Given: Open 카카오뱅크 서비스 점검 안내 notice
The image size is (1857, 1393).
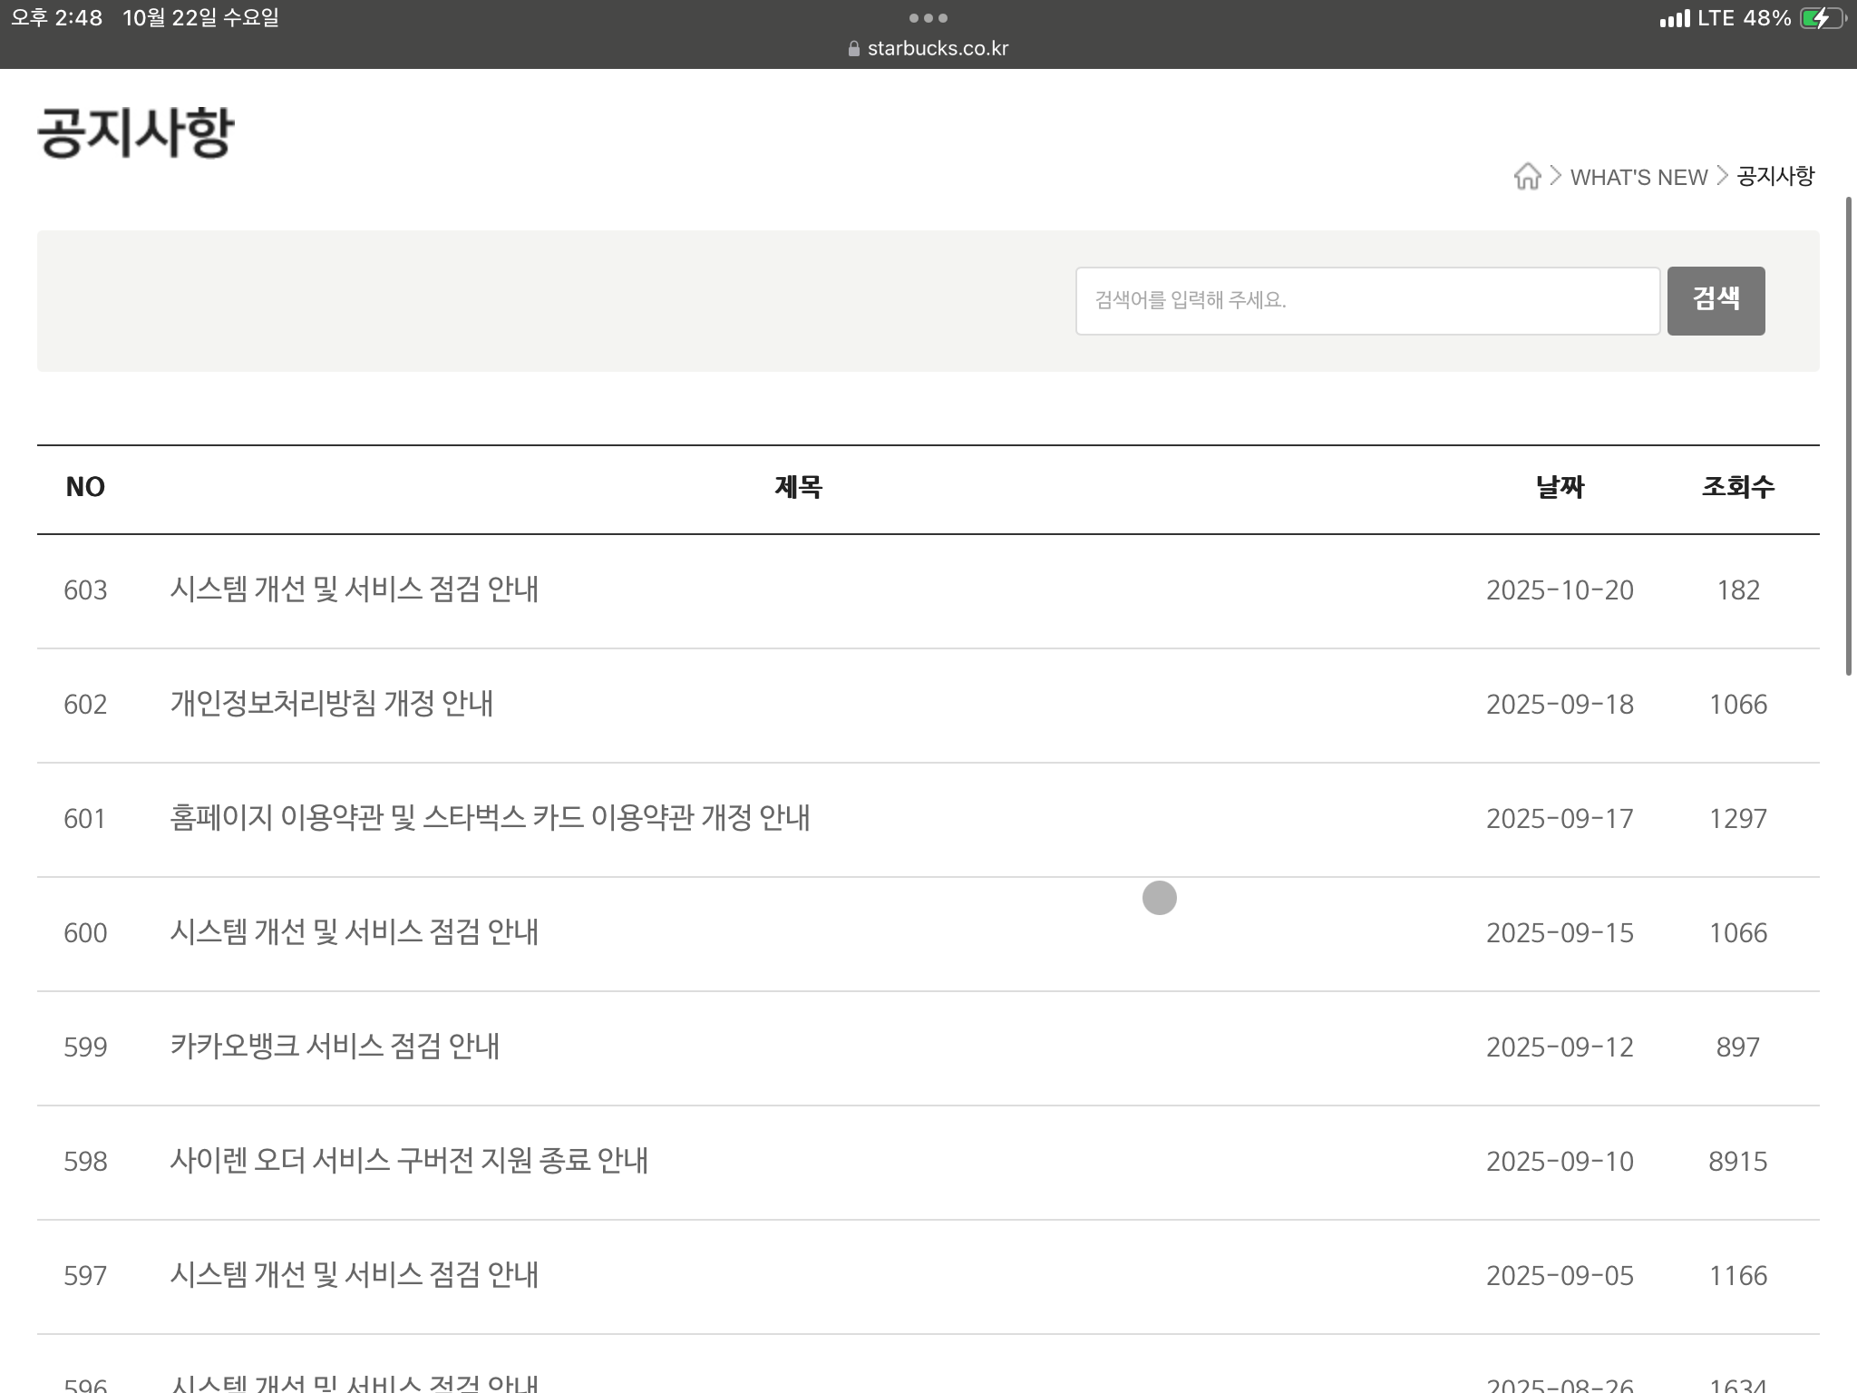Looking at the screenshot, I should pos(335,1047).
